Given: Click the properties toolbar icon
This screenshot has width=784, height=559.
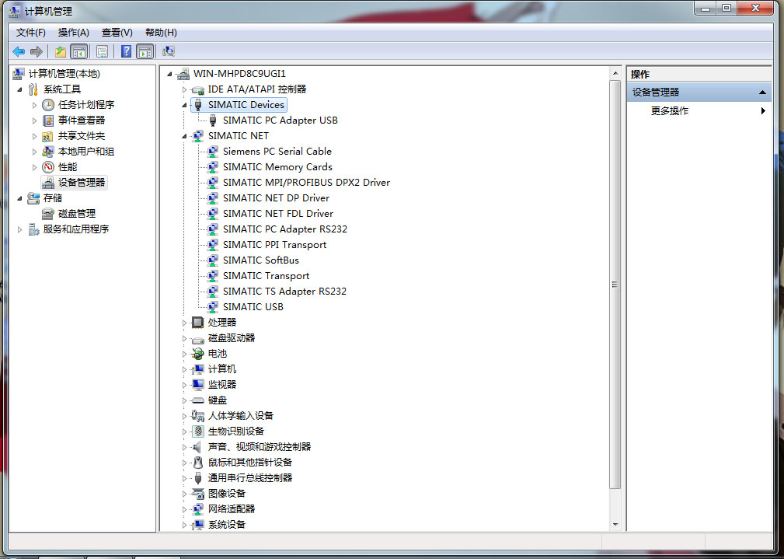Looking at the screenshot, I should [x=102, y=51].
